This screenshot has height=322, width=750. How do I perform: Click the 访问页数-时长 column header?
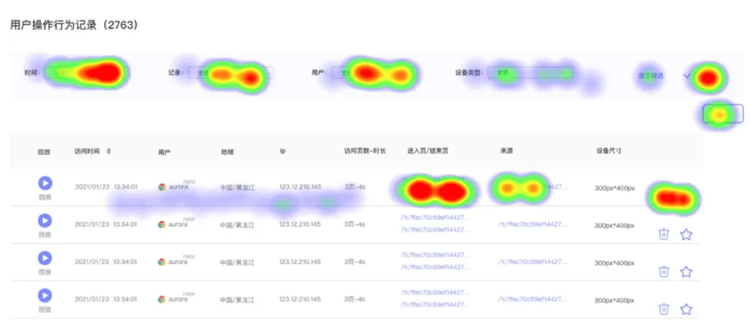[365, 151]
